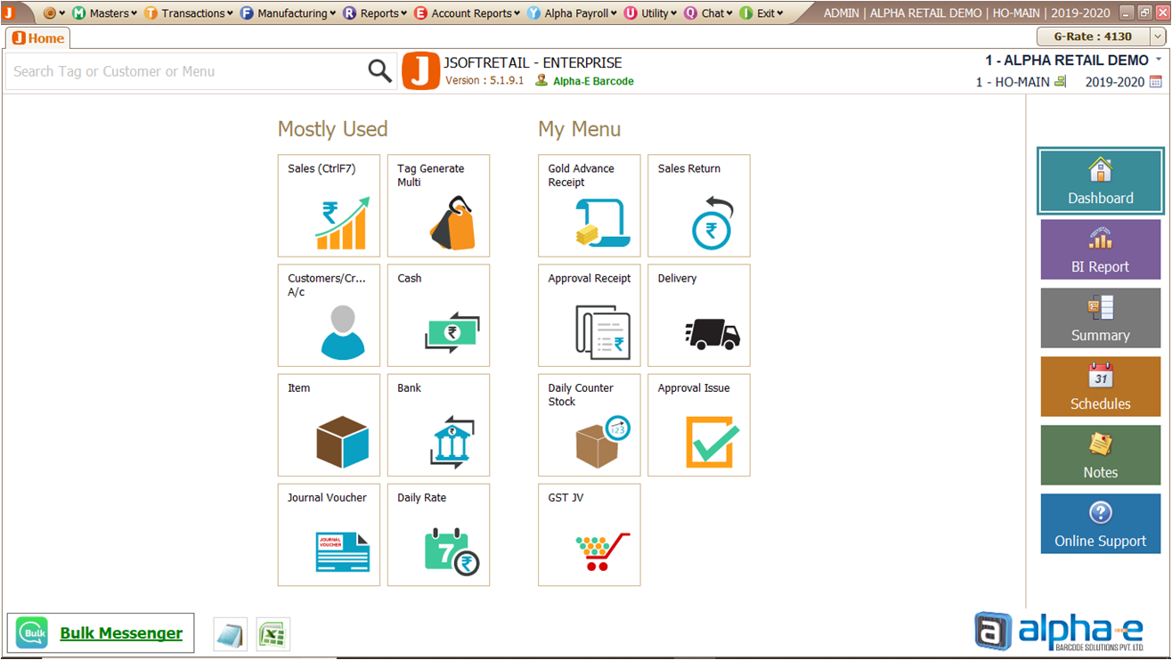Open the Daily Counter Stock tile
Viewport: 1172px width, 660px height.
pyautogui.click(x=589, y=425)
